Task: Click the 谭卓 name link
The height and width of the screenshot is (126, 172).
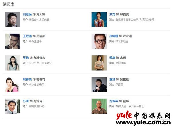Action: [112, 58]
